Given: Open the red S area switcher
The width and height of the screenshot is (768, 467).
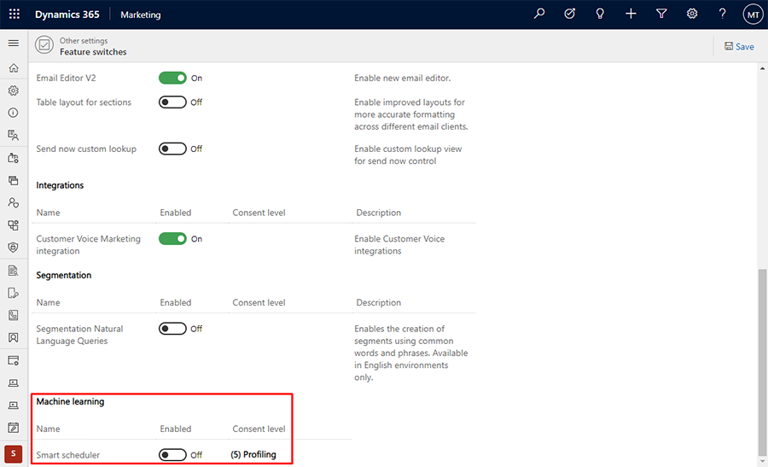Looking at the screenshot, I should click(13, 454).
